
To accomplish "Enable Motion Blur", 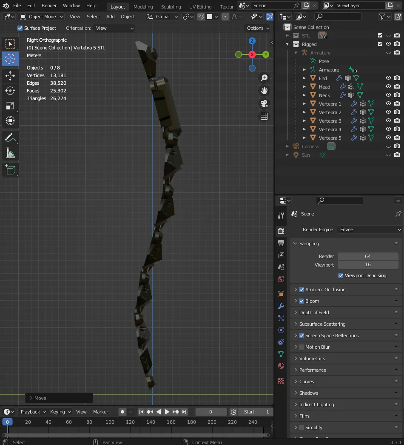I will (x=301, y=347).
